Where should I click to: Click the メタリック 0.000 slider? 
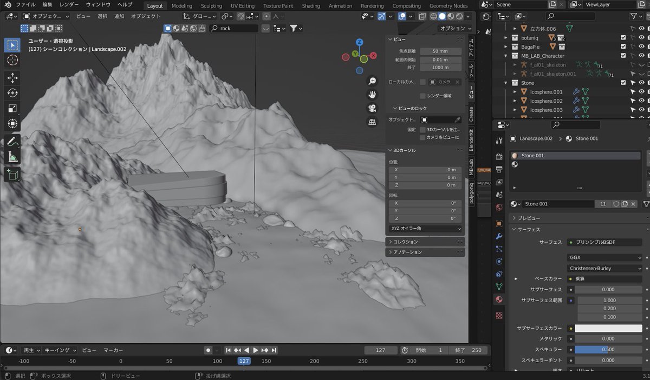[608, 338]
